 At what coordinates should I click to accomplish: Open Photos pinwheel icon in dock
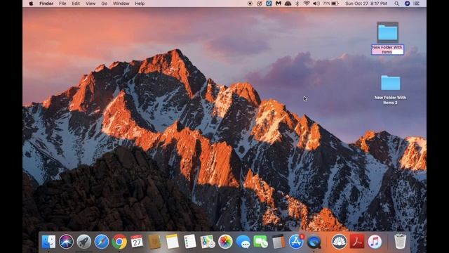pyautogui.click(x=225, y=242)
